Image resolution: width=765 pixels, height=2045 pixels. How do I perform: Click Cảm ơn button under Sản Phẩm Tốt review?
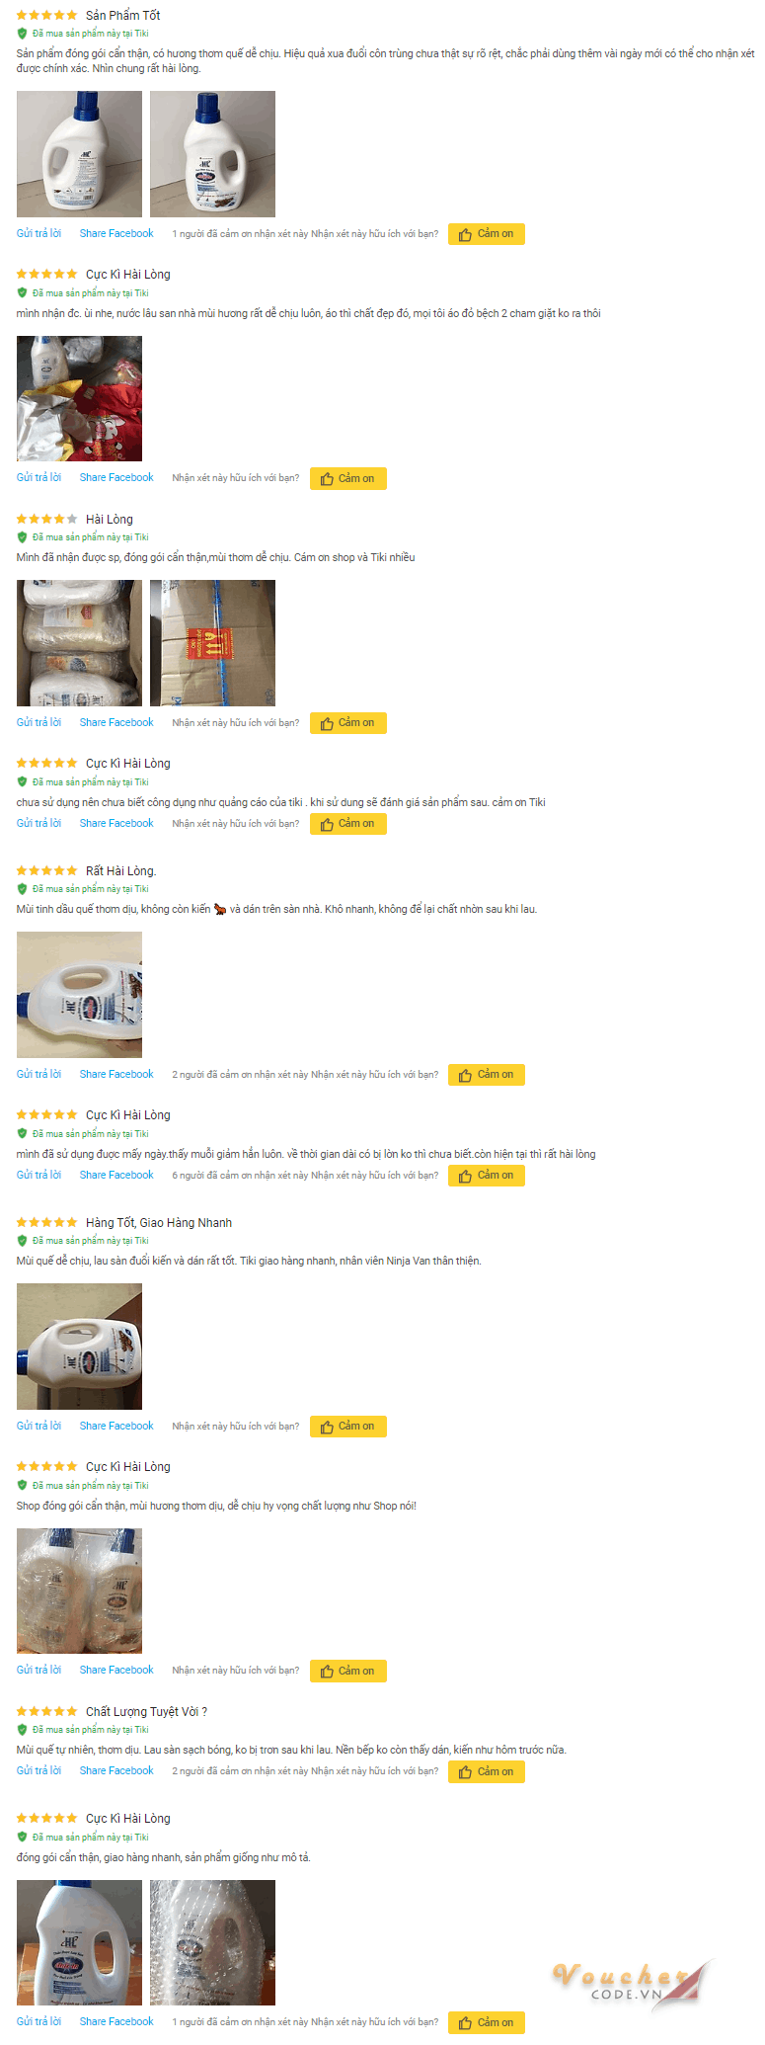(x=487, y=234)
